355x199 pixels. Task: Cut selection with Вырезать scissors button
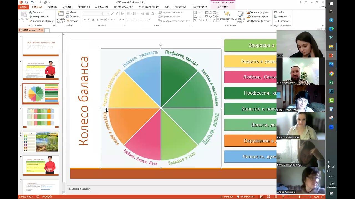click(36, 12)
